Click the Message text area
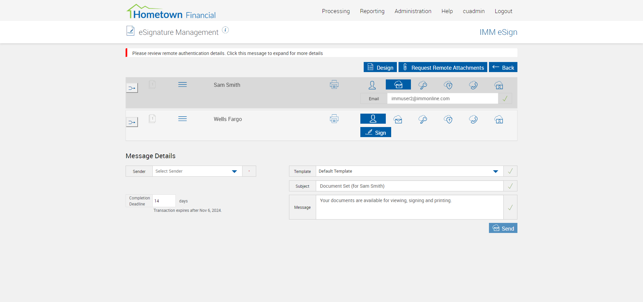 tap(410, 207)
